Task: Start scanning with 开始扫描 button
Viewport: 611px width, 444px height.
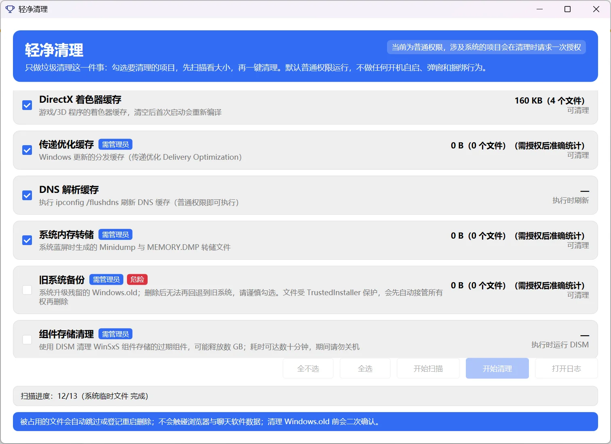Action: pyautogui.click(x=428, y=368)
